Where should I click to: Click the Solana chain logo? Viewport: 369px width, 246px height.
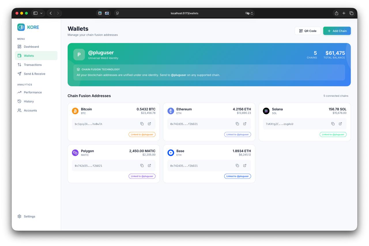266,111
